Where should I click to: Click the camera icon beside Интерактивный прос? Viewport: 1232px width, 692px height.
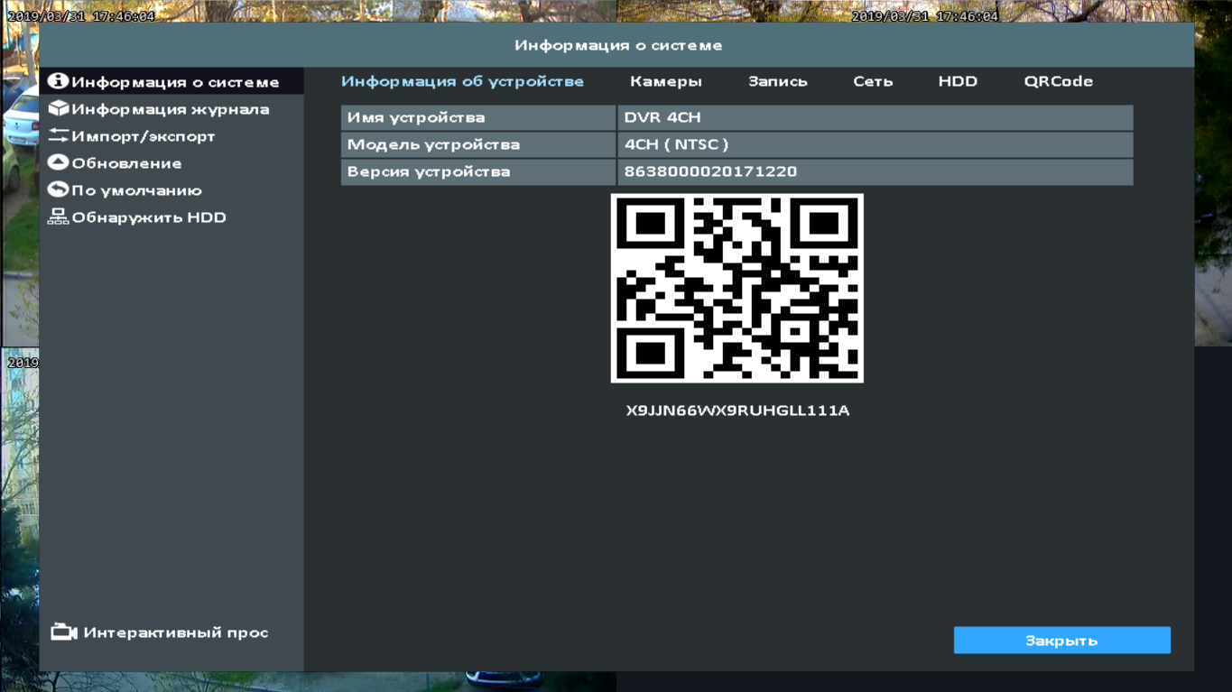(x=64, y=632)
